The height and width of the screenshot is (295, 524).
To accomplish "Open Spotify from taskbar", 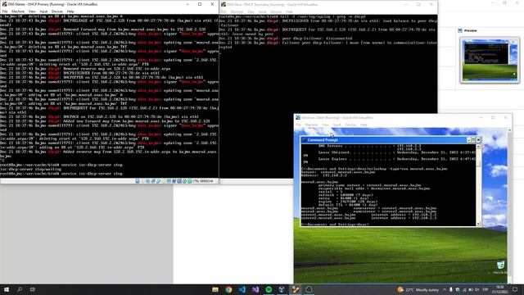I will click(x=269, y=289).
